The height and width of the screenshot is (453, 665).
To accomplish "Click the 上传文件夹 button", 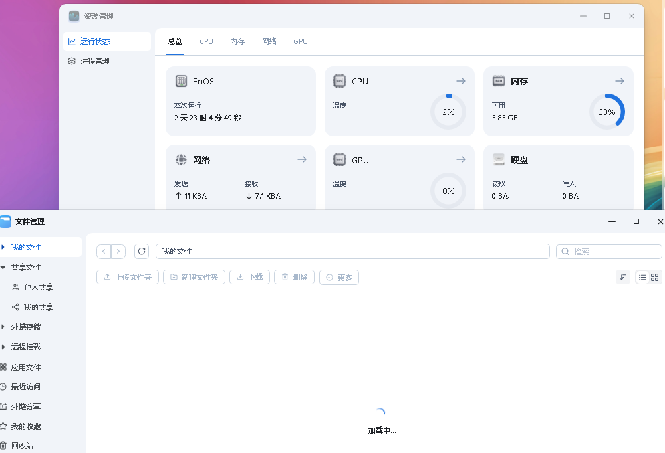I will pos(128,277).
